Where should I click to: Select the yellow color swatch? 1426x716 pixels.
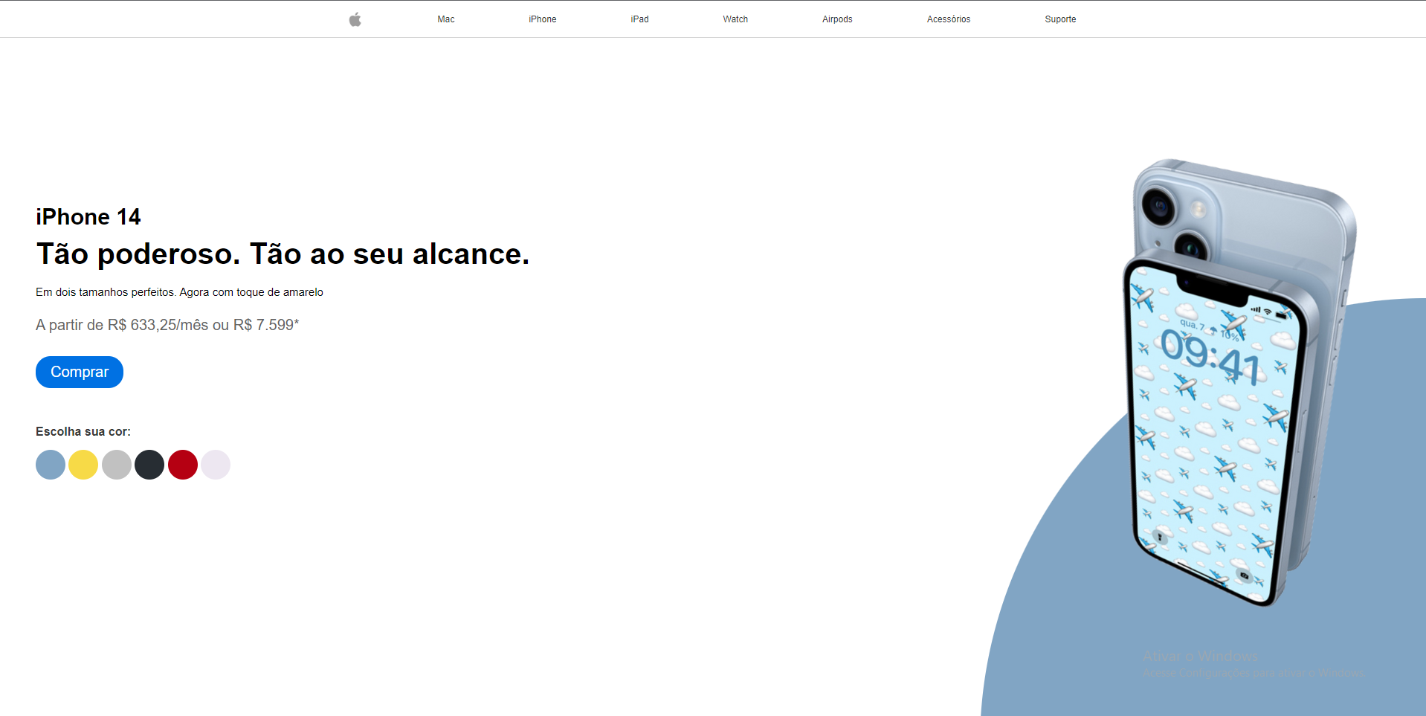tap(83, 465)
